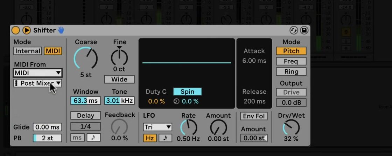Toggle the Wide button
The width and height of the screenshot is (392, 156).
[119, 79]
